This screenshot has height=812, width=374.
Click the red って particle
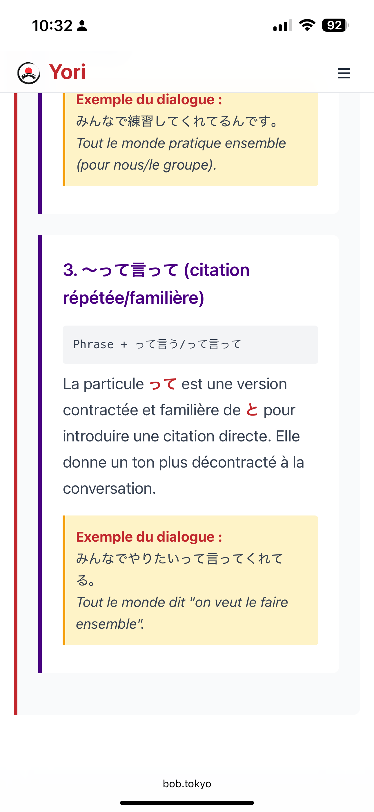pos(162,384)
